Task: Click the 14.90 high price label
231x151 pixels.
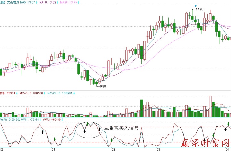Action: (200, 9)
